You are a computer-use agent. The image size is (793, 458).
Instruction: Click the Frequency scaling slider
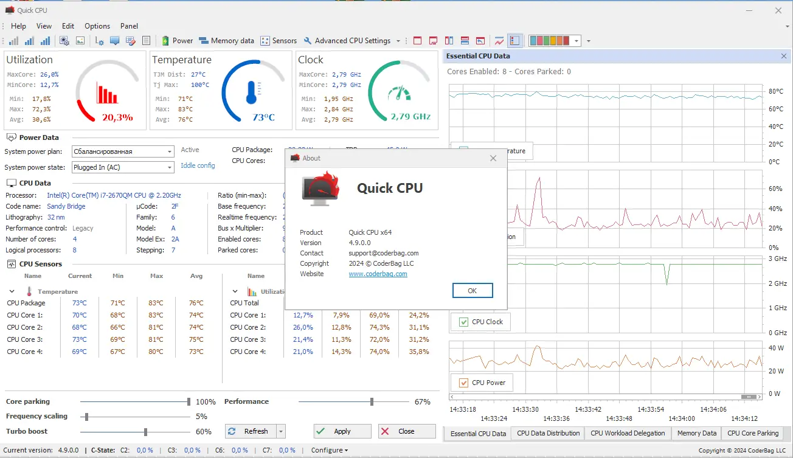point(135,417)
